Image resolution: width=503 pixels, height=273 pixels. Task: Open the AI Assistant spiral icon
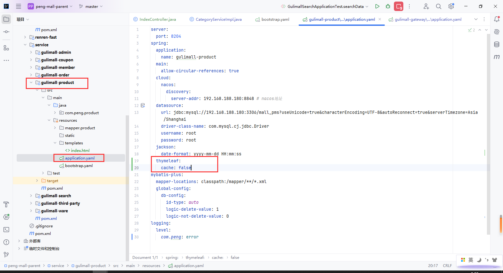pyautogui.click(x=497, y=32)
